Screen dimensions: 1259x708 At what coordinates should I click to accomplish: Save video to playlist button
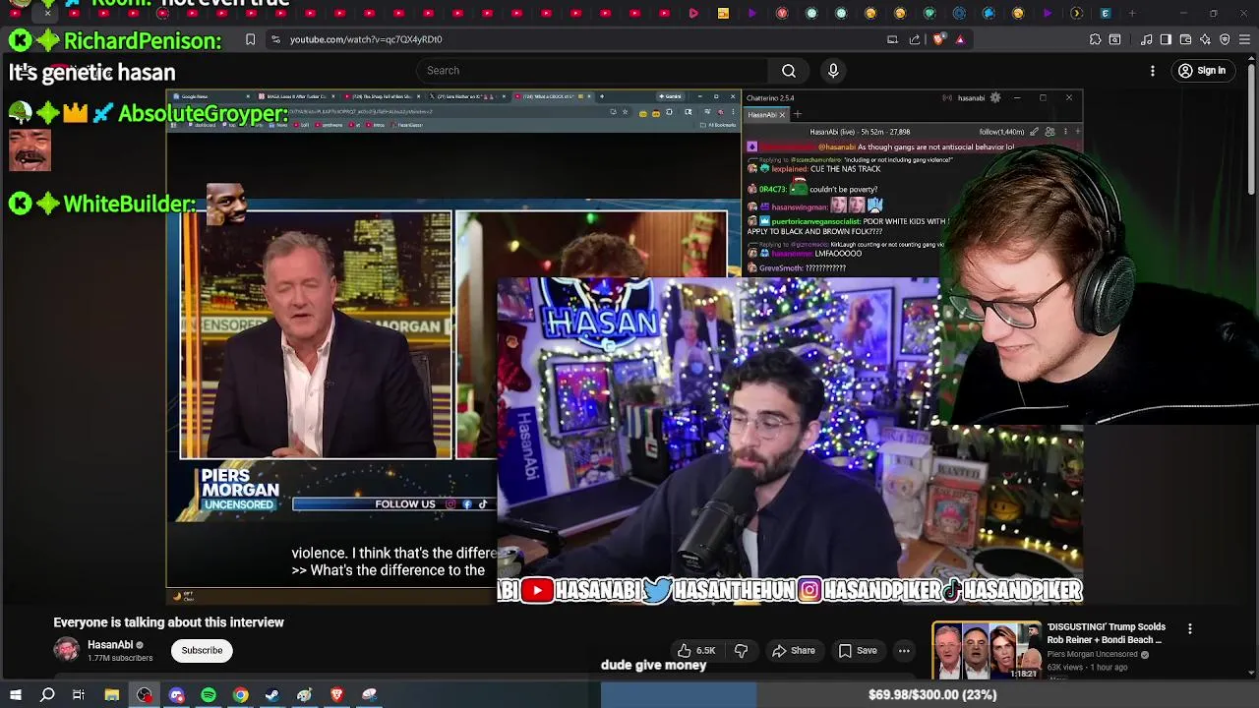[857, 650]
